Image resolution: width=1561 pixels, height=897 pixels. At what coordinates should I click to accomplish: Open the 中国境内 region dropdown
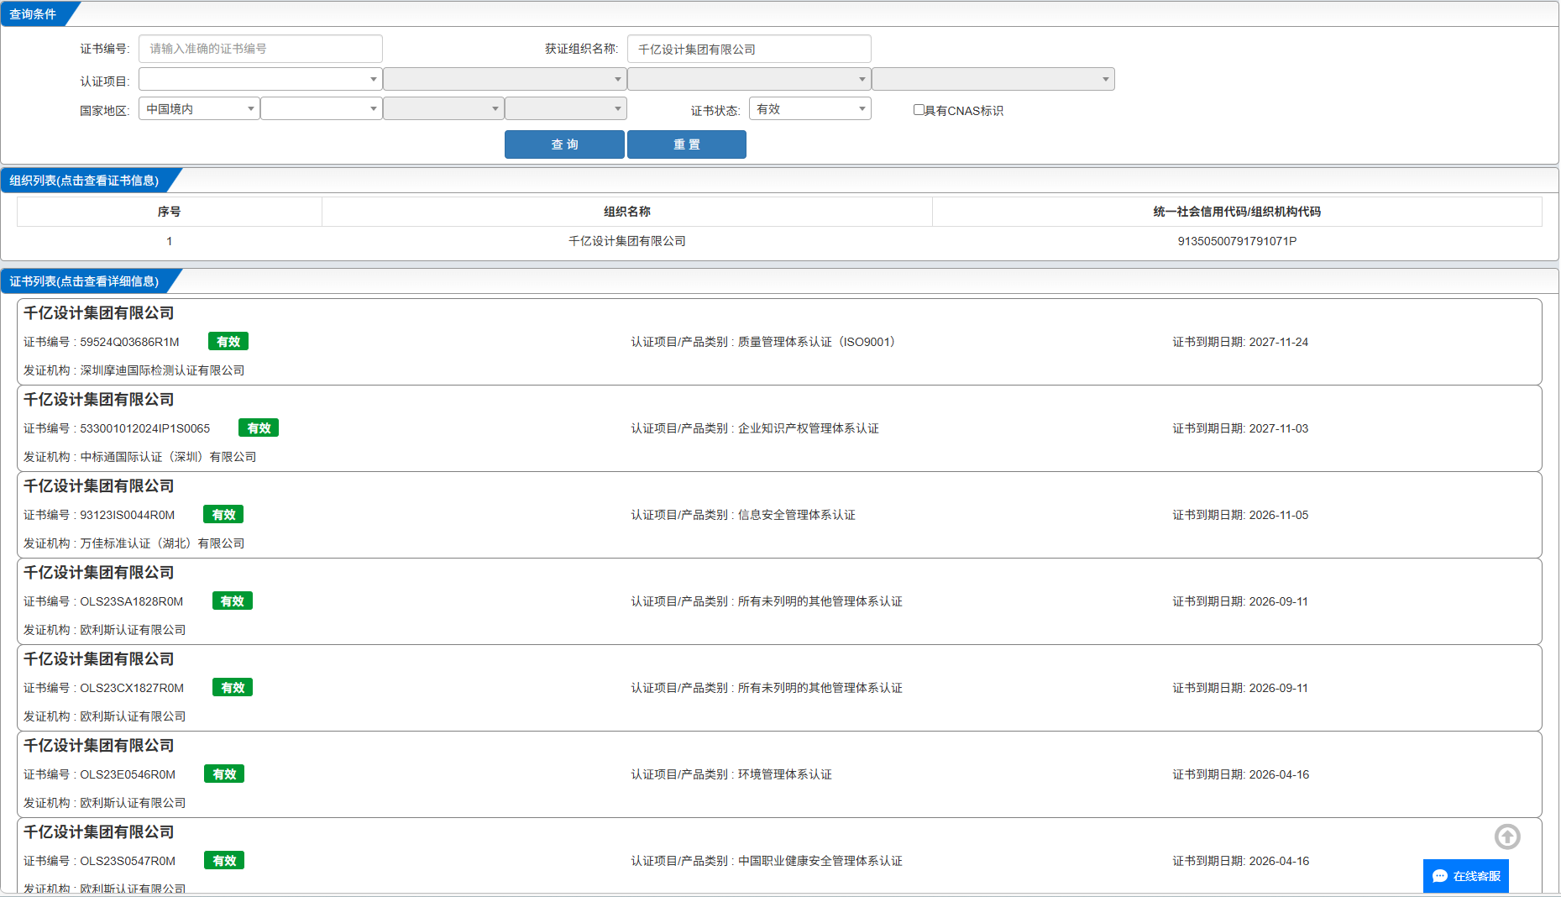click(199, 108)
